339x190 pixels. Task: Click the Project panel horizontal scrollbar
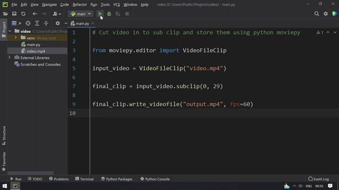point(30,173)
